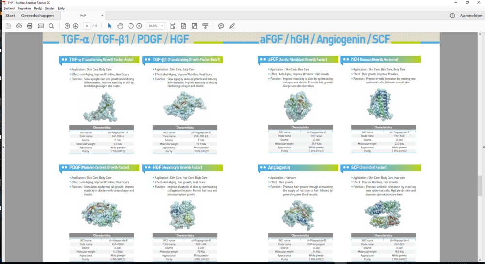The image size is (485, 264).
Task: Send document by email envelope icon
Action: click(x=41, y=26)
